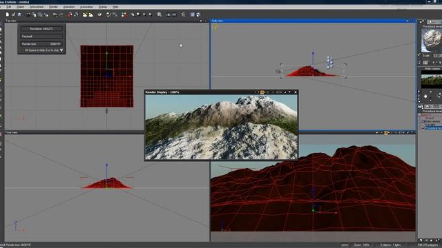The image size is (442, 248).
Task: Select Main camera in world browser
Action: (432, 121)
